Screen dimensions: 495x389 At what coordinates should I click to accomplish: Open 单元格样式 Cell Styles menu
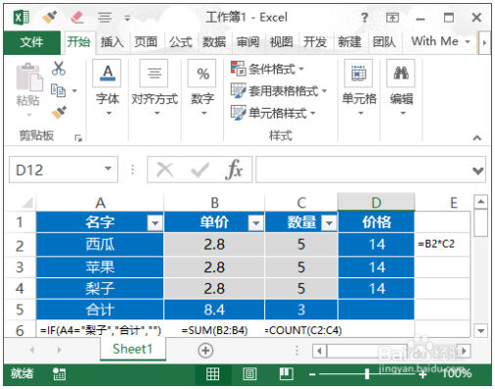(273, 113)
